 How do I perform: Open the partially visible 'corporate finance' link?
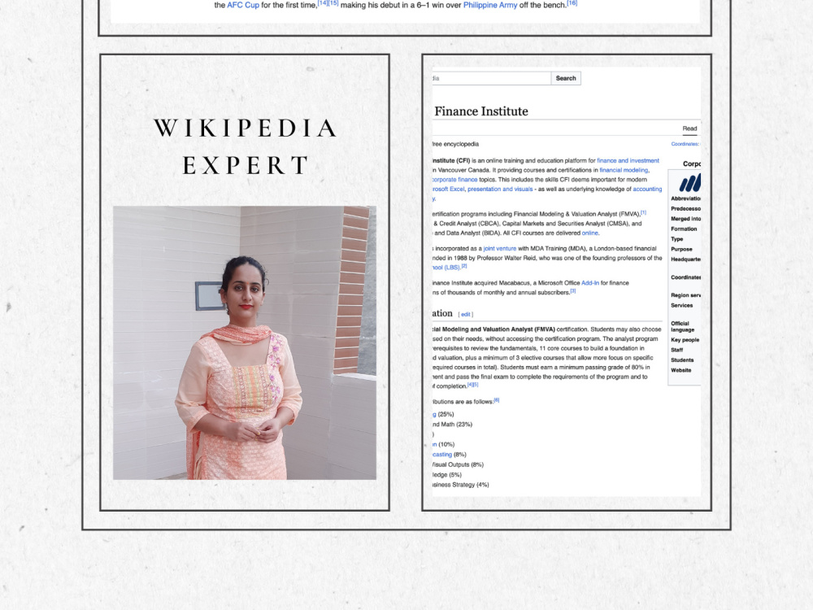tap(454, 180)
